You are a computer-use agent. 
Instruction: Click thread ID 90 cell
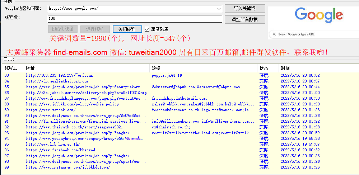point(6,115)
